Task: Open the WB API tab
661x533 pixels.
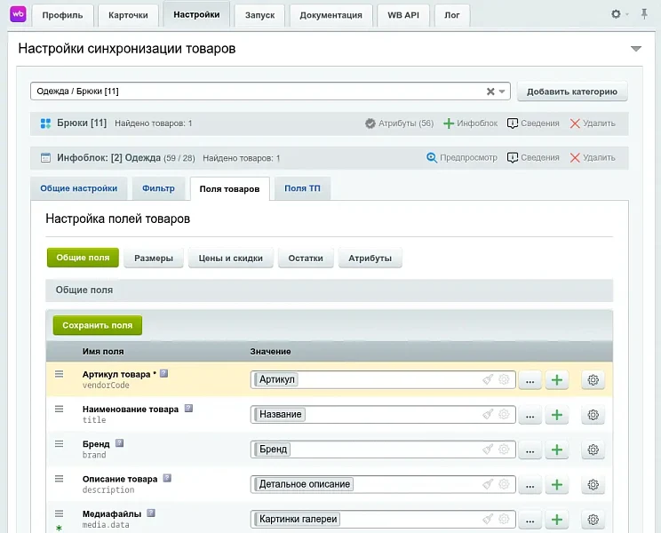Action: (x=403, y=15)
